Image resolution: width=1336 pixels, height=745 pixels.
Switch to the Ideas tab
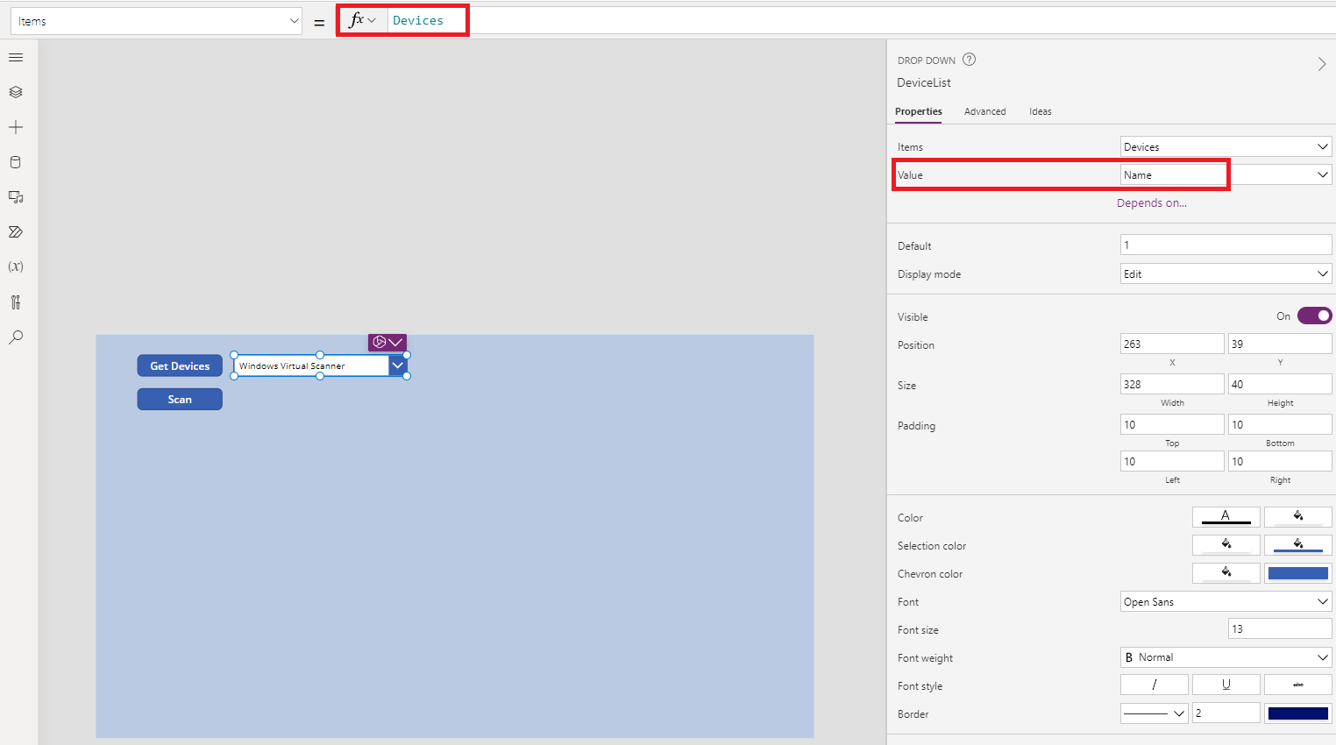pyautogui.click(x=1040, y=111)
